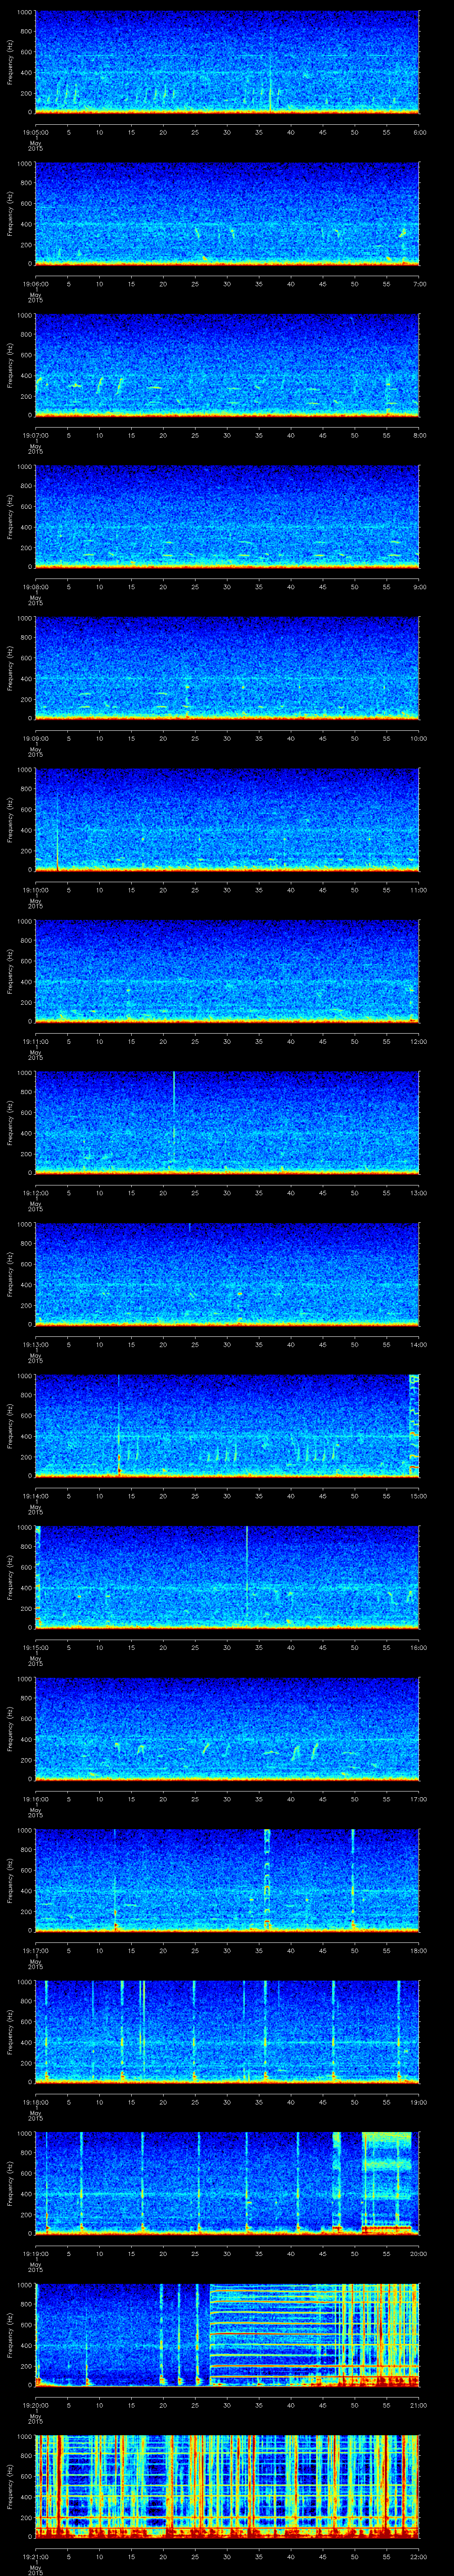Open the spectrogram panel starting at 19:18:00
454x2576 pixels.
tap(227, 2032)
